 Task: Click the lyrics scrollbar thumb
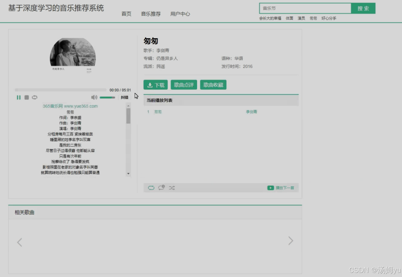128,116
